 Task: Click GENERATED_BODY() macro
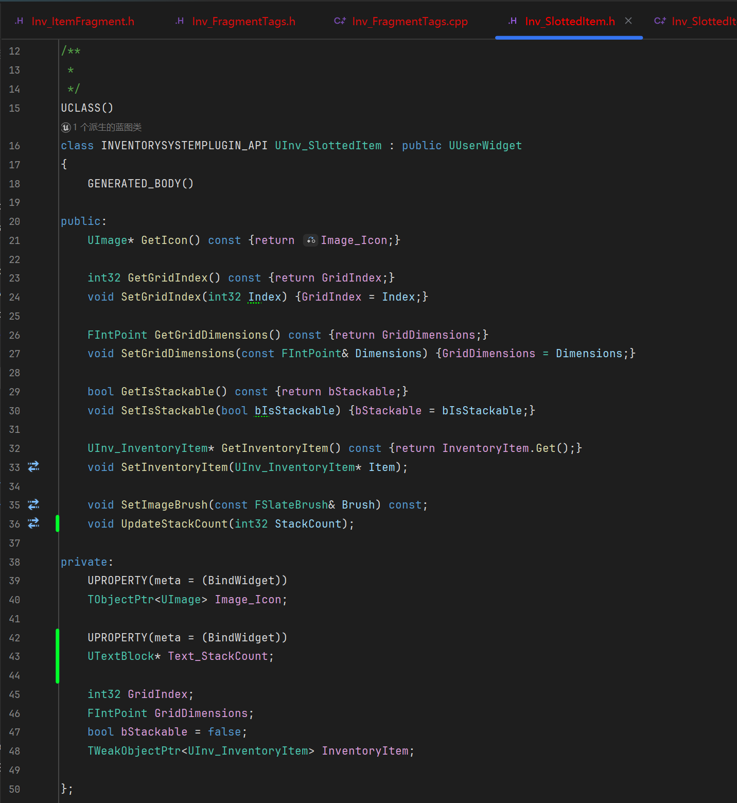click(x=141, y=184)
